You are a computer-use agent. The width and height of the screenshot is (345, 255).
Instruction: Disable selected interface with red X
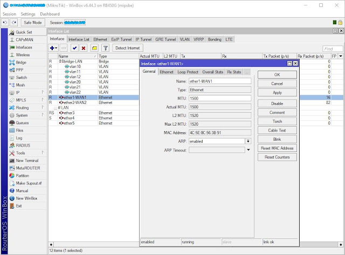[84, 48]
